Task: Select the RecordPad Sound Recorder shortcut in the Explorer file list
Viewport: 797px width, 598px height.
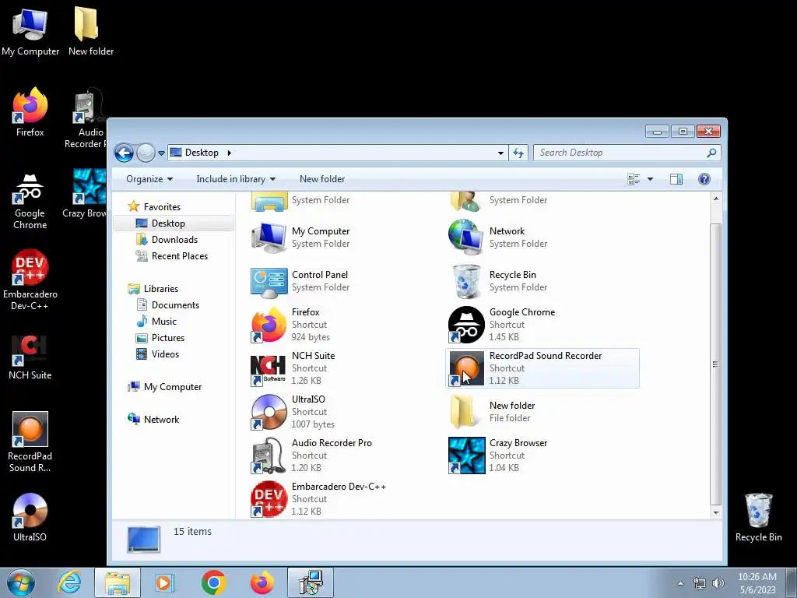Action: pos(542,368)
